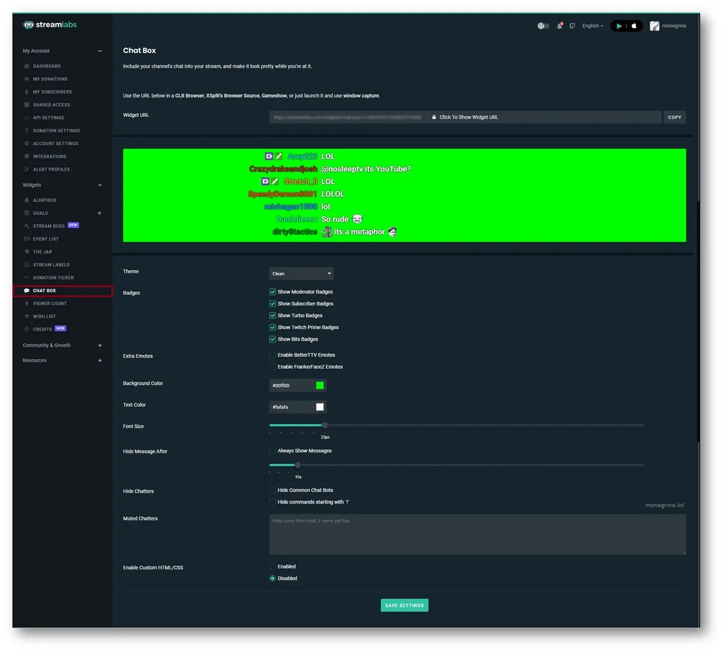Open monegrina username menu
This screenshot has height=653, width=725.
tap(674, 26)
